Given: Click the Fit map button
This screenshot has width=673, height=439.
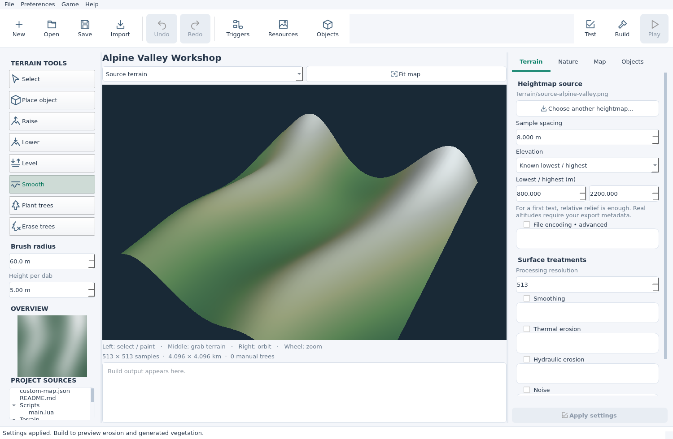Looking at the screenshot, I should pos(406,74).
